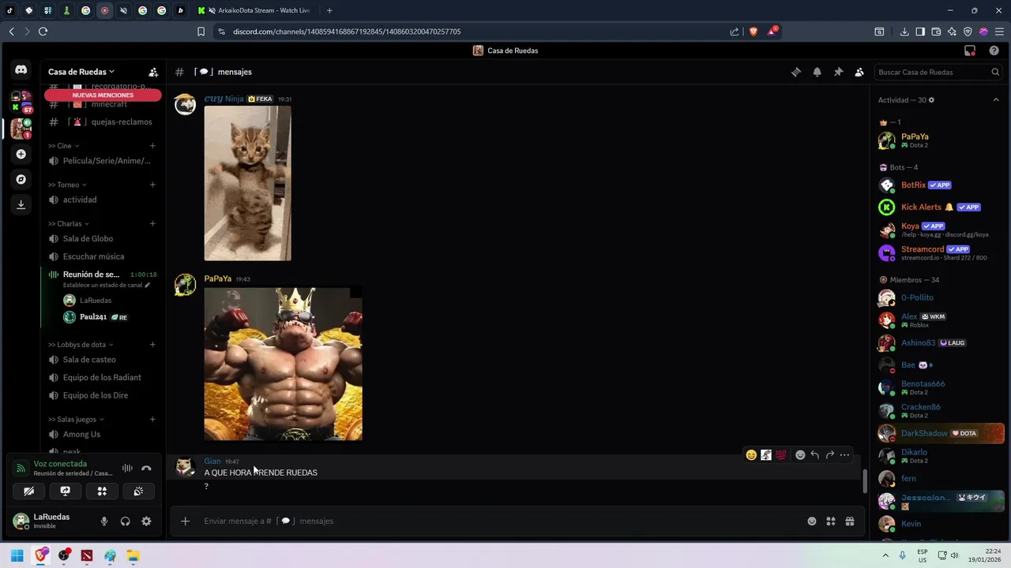Click the message input Enviar mensaje field
Image resolution: width=1011 pixels, height=568 pixels.
(x=498, y=521)
